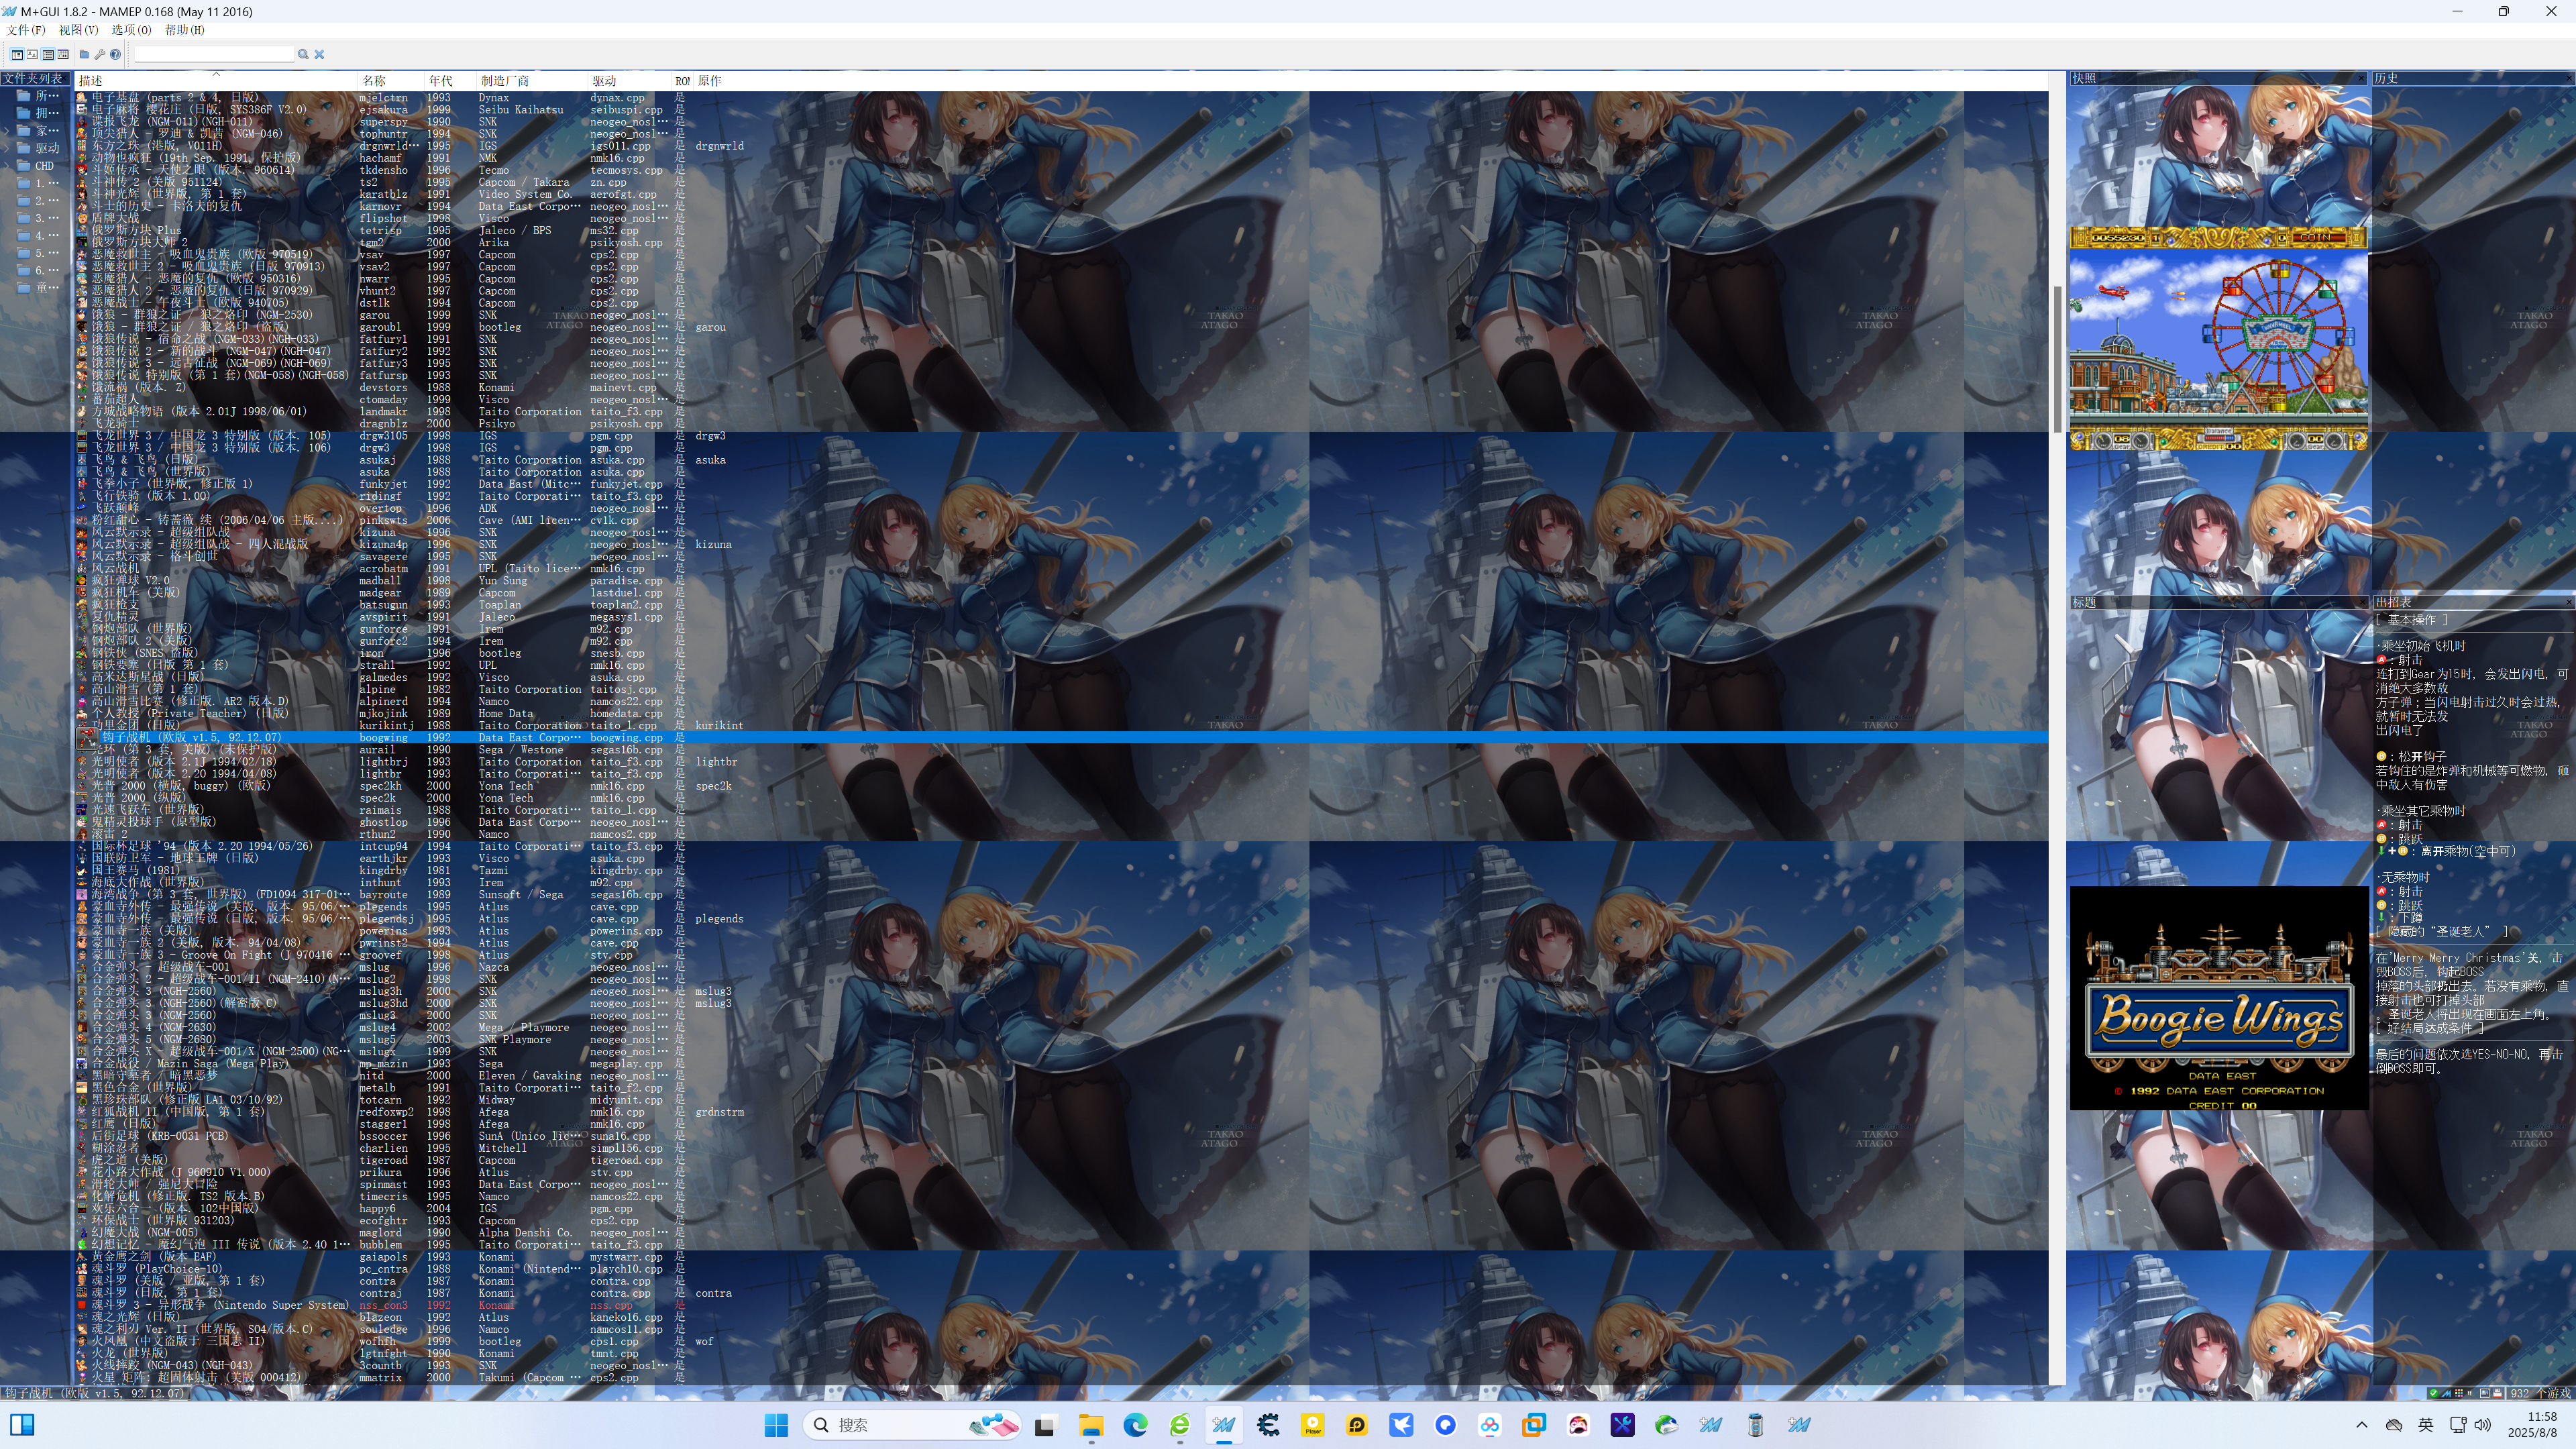This screenshot has width=2576, height=1449.
Task: Open the 视图(V) menu
Action: coord(78,30)
